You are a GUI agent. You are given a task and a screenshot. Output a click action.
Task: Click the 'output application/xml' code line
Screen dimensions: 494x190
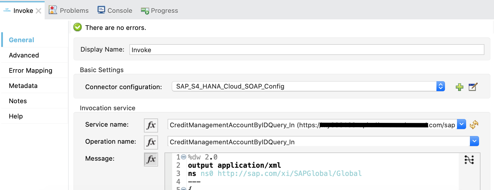[234, 165]
